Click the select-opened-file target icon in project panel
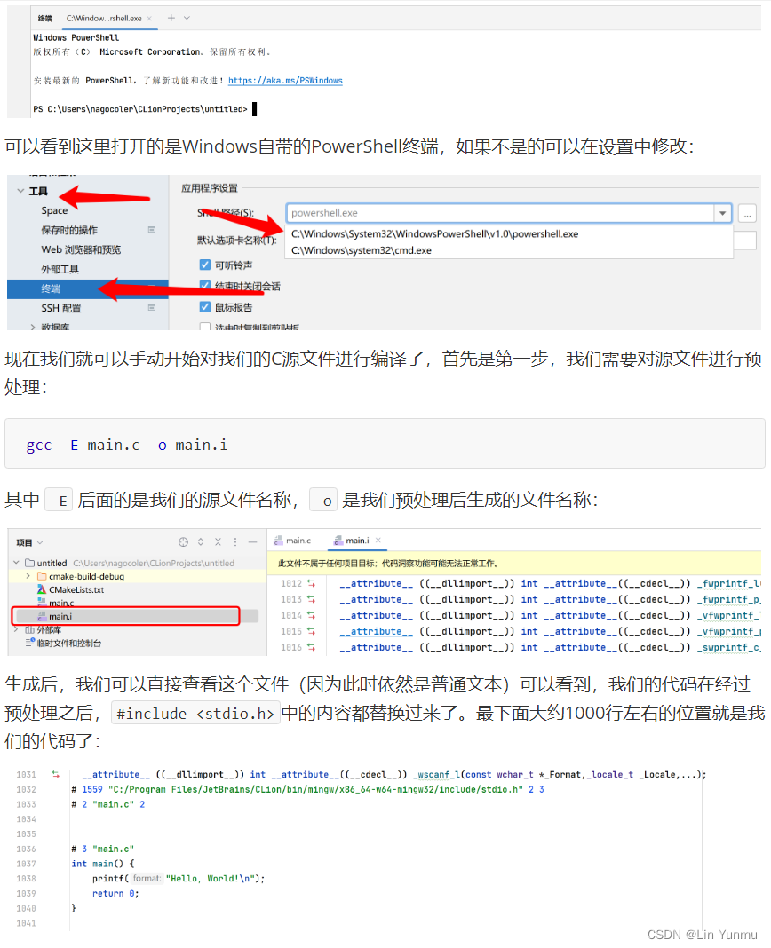 [x=183, y=542]
